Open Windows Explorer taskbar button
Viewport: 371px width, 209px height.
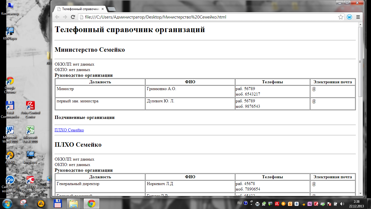point(74,204)
